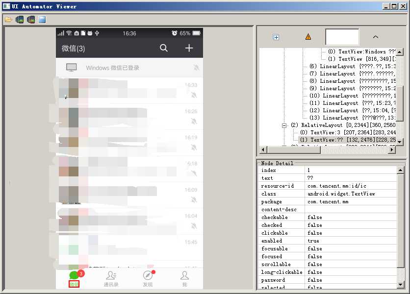Select the '(0) TextView:3' tree node
Viewport: 410px width, 294px height.
(348, 132)
